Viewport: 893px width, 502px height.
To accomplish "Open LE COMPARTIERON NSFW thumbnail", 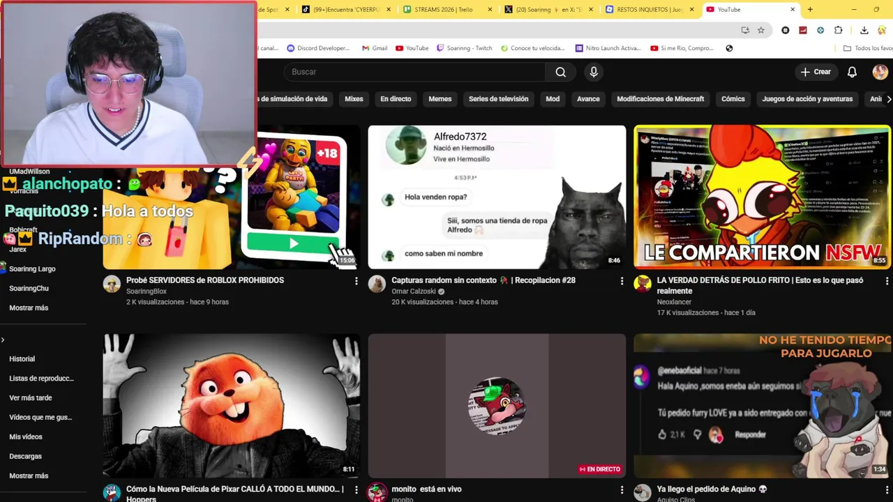I will 763,197.
